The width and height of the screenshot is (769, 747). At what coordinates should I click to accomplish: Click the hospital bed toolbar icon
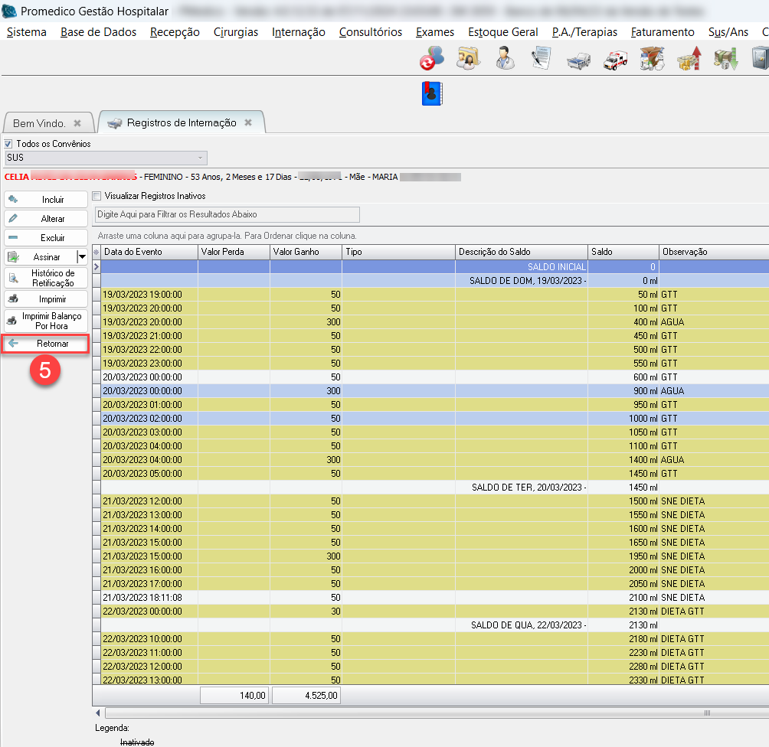point(578,59)
